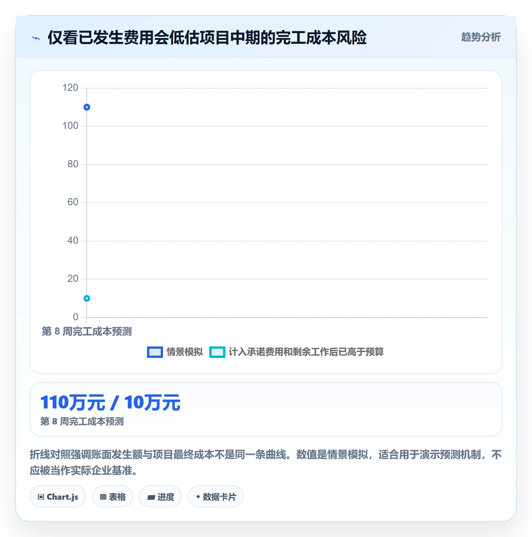The height and width of the screenshot is (537, 532).
Task: Click the y-axis tick 80
Action: point(73,164)
